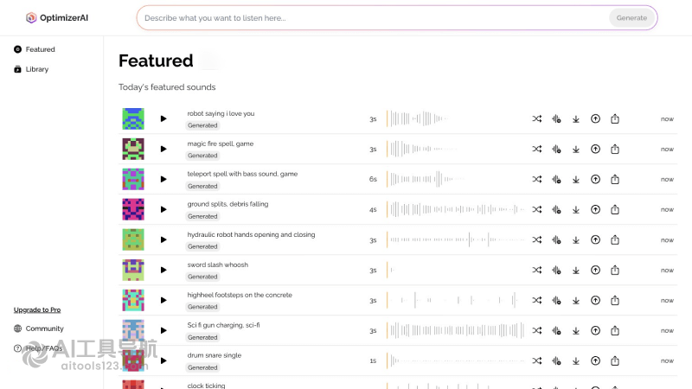
Task: Share the 'ground splits, debris falling' sound
Action: coord(615,209)
